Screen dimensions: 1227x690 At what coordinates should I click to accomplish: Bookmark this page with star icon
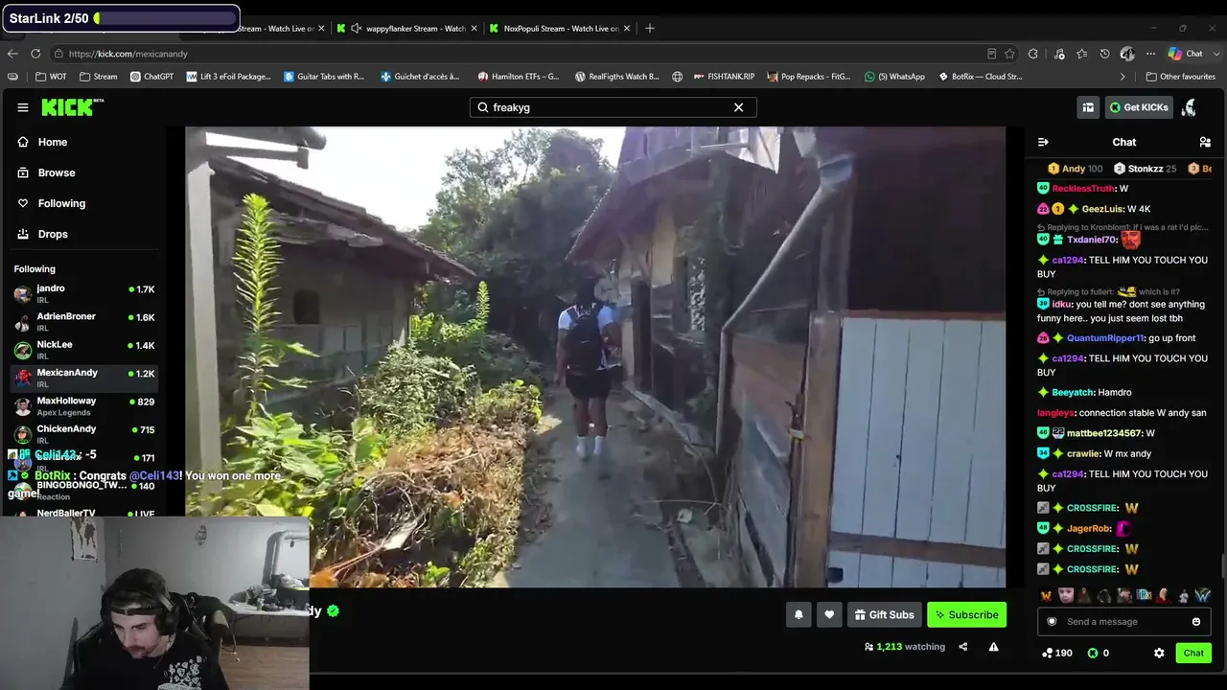1009,54
